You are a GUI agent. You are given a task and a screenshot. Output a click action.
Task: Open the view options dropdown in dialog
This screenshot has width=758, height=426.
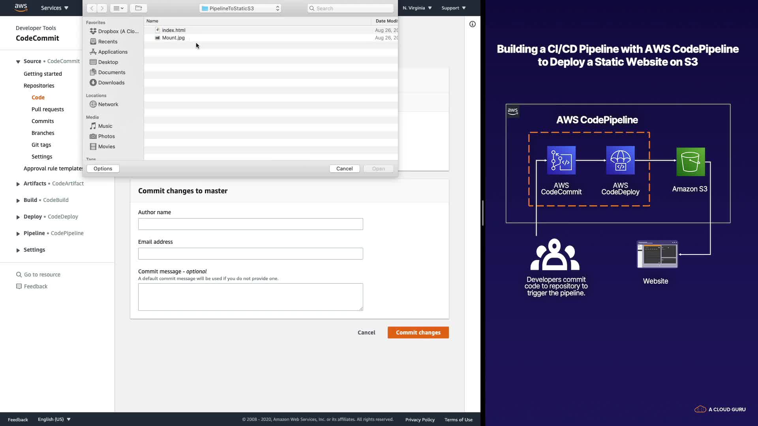[118, 8]
